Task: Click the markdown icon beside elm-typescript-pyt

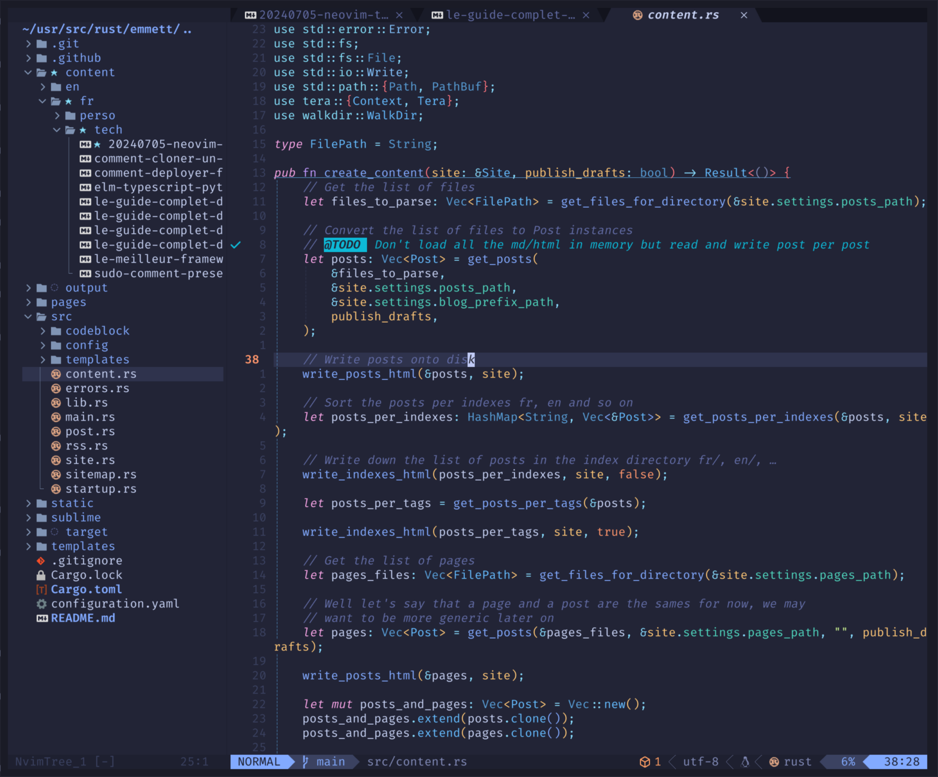Action: coord(85,187)
